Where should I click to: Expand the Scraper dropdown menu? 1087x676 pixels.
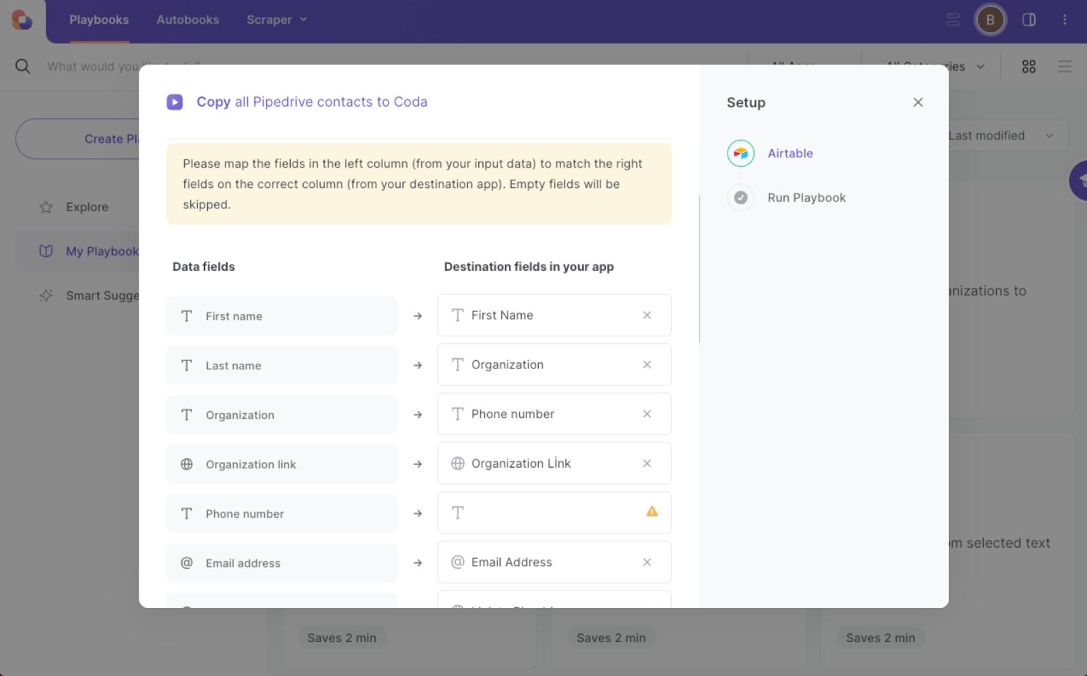[277, 20]
